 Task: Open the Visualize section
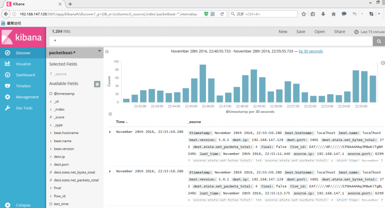[23, 64]
